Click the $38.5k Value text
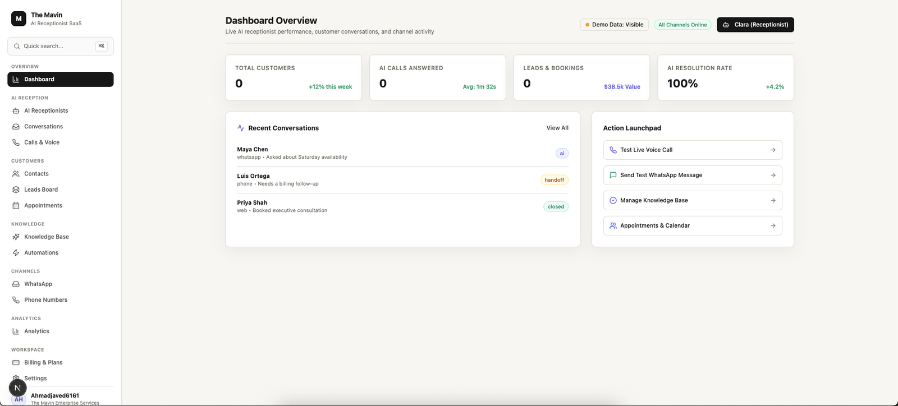898x406 pixels. click(x=622, y=87)
